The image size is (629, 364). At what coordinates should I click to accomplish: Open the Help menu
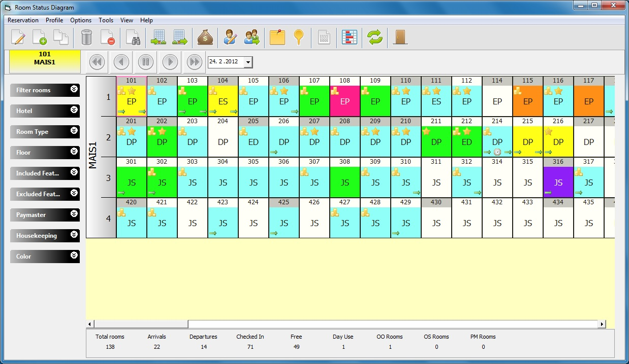point(146,20)
